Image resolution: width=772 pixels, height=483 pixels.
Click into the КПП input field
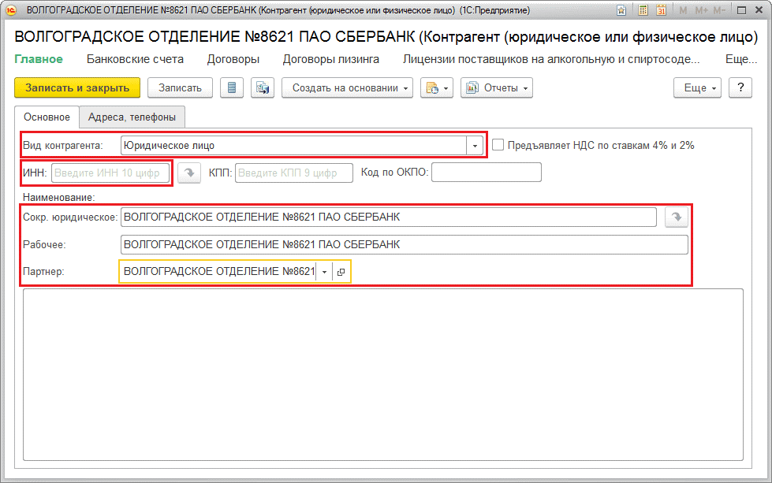click(294, 173)
